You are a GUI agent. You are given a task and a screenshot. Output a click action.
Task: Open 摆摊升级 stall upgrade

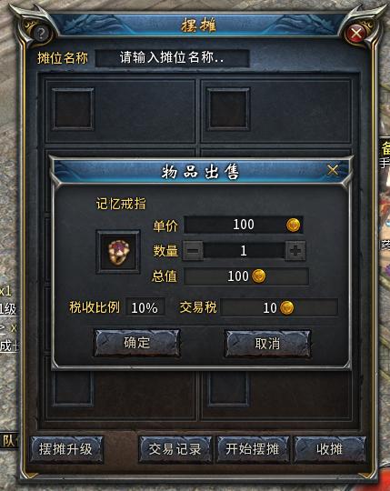(66, 450)
